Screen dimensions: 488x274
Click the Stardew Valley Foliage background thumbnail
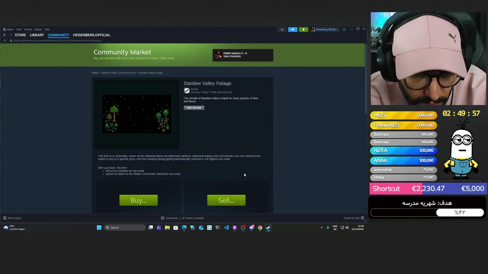coord(136,114)
